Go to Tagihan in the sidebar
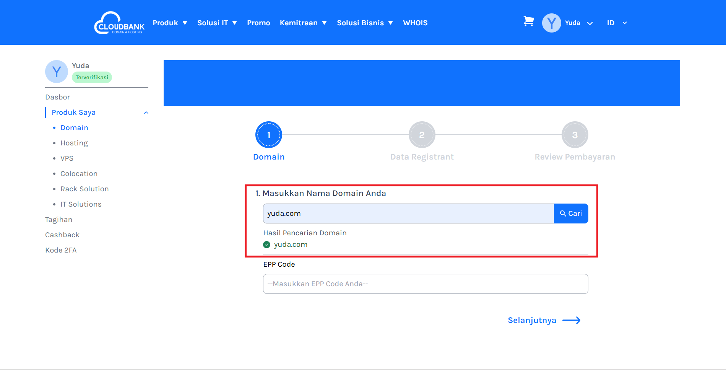726x370 pixels. pyautogui.click(x=58, y=220)
